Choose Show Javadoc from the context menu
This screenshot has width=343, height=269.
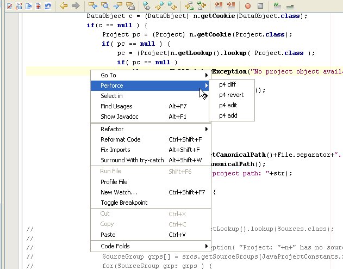(x=151, y=117)
